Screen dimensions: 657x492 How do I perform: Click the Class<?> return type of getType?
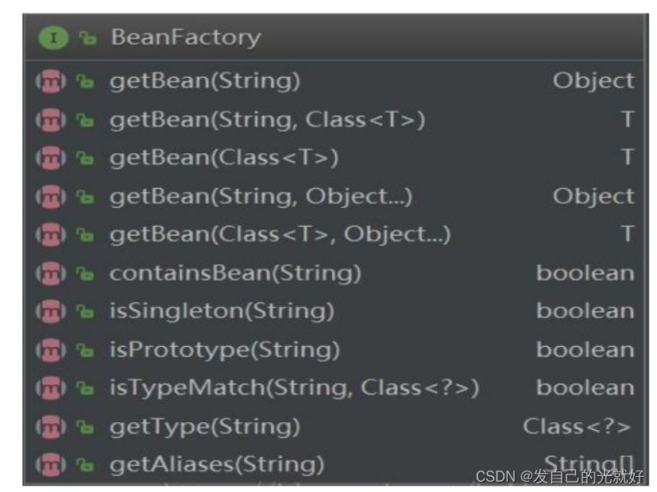point(577,427)
